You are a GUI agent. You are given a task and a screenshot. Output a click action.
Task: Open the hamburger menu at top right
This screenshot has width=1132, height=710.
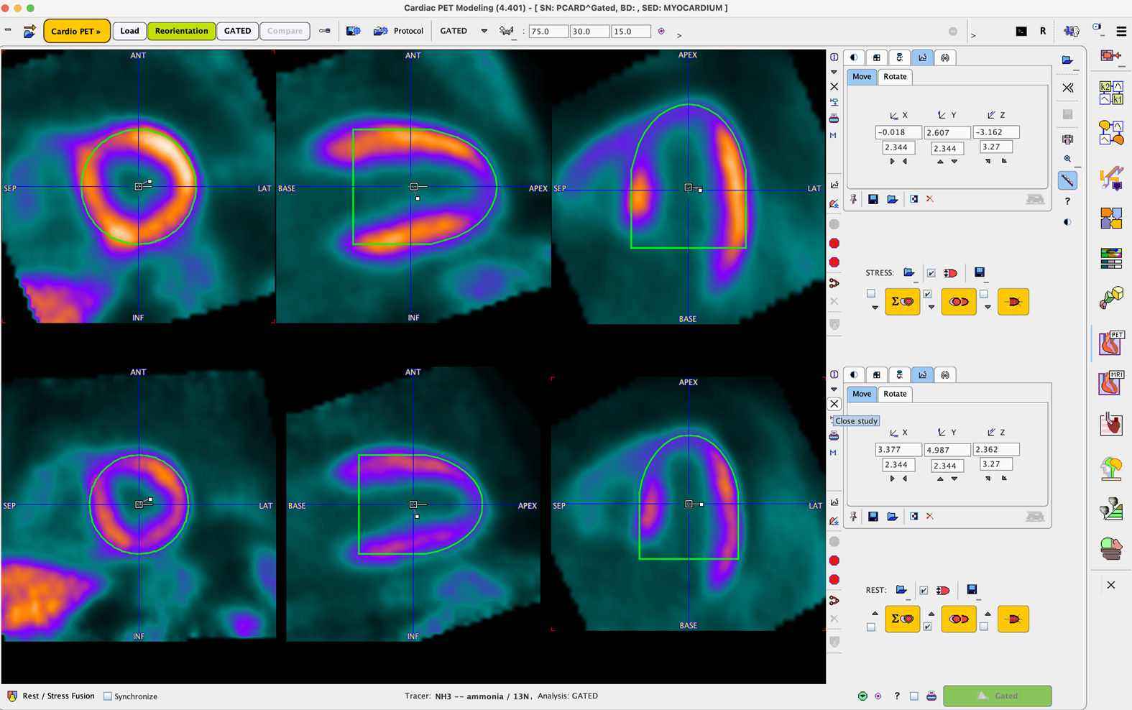pos(1121,32)
